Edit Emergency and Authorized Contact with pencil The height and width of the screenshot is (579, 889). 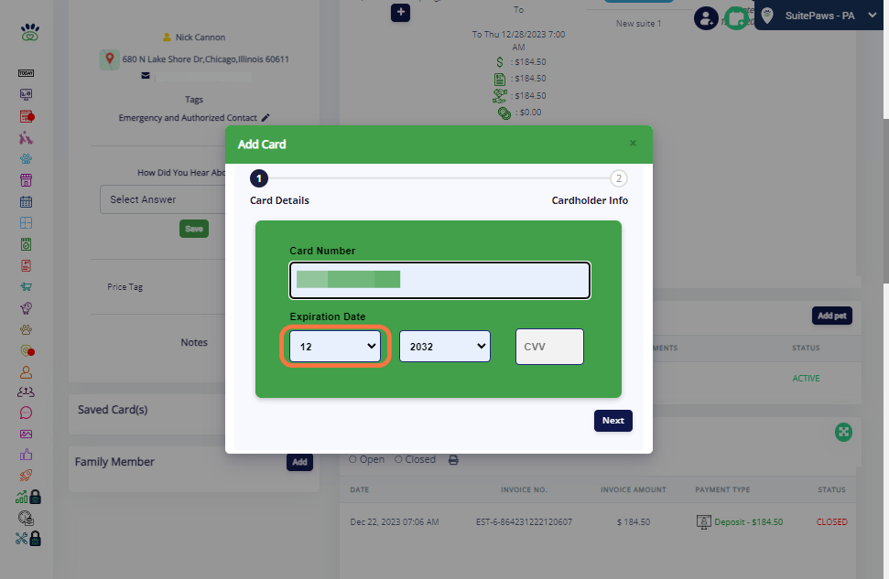pyautogui.click(x=266, y=118)
